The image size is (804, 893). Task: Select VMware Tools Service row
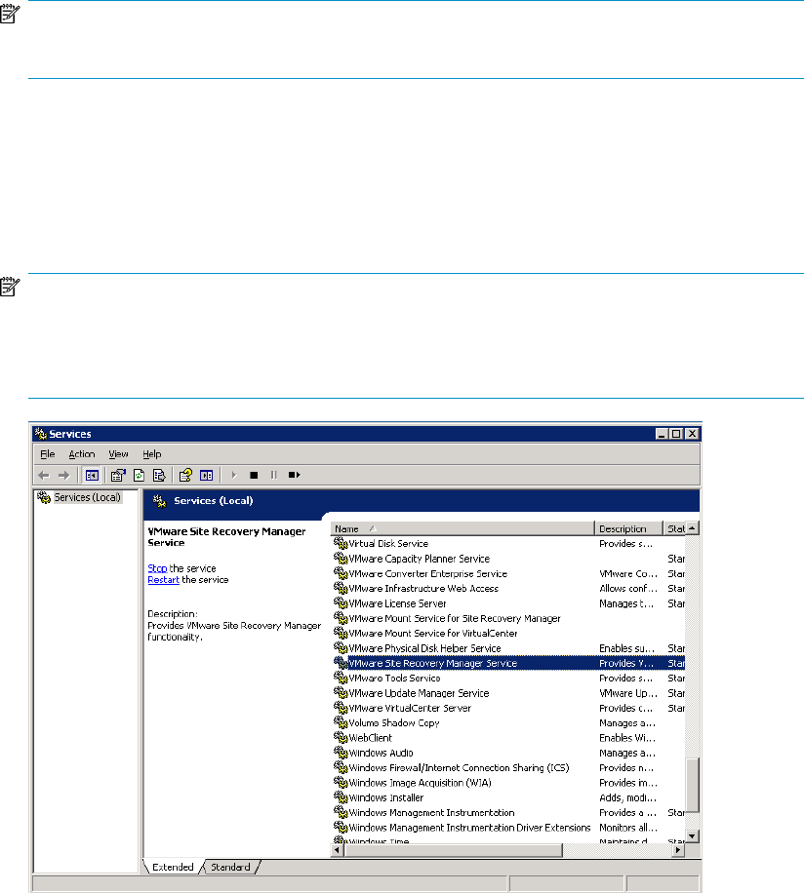393,679
